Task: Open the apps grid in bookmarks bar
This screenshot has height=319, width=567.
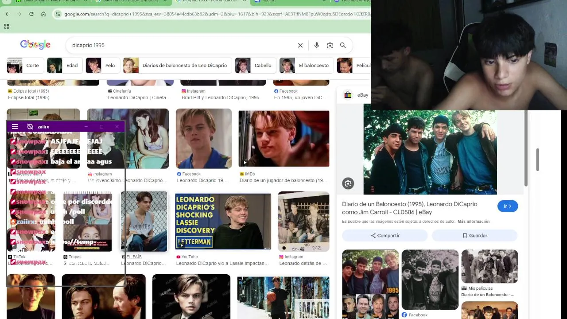Action: click(7, 27)
